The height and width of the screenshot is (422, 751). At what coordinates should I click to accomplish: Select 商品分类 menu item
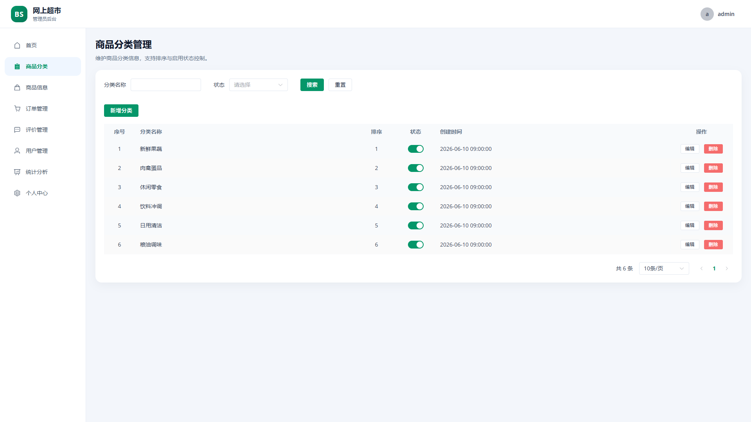click(43, 66)
